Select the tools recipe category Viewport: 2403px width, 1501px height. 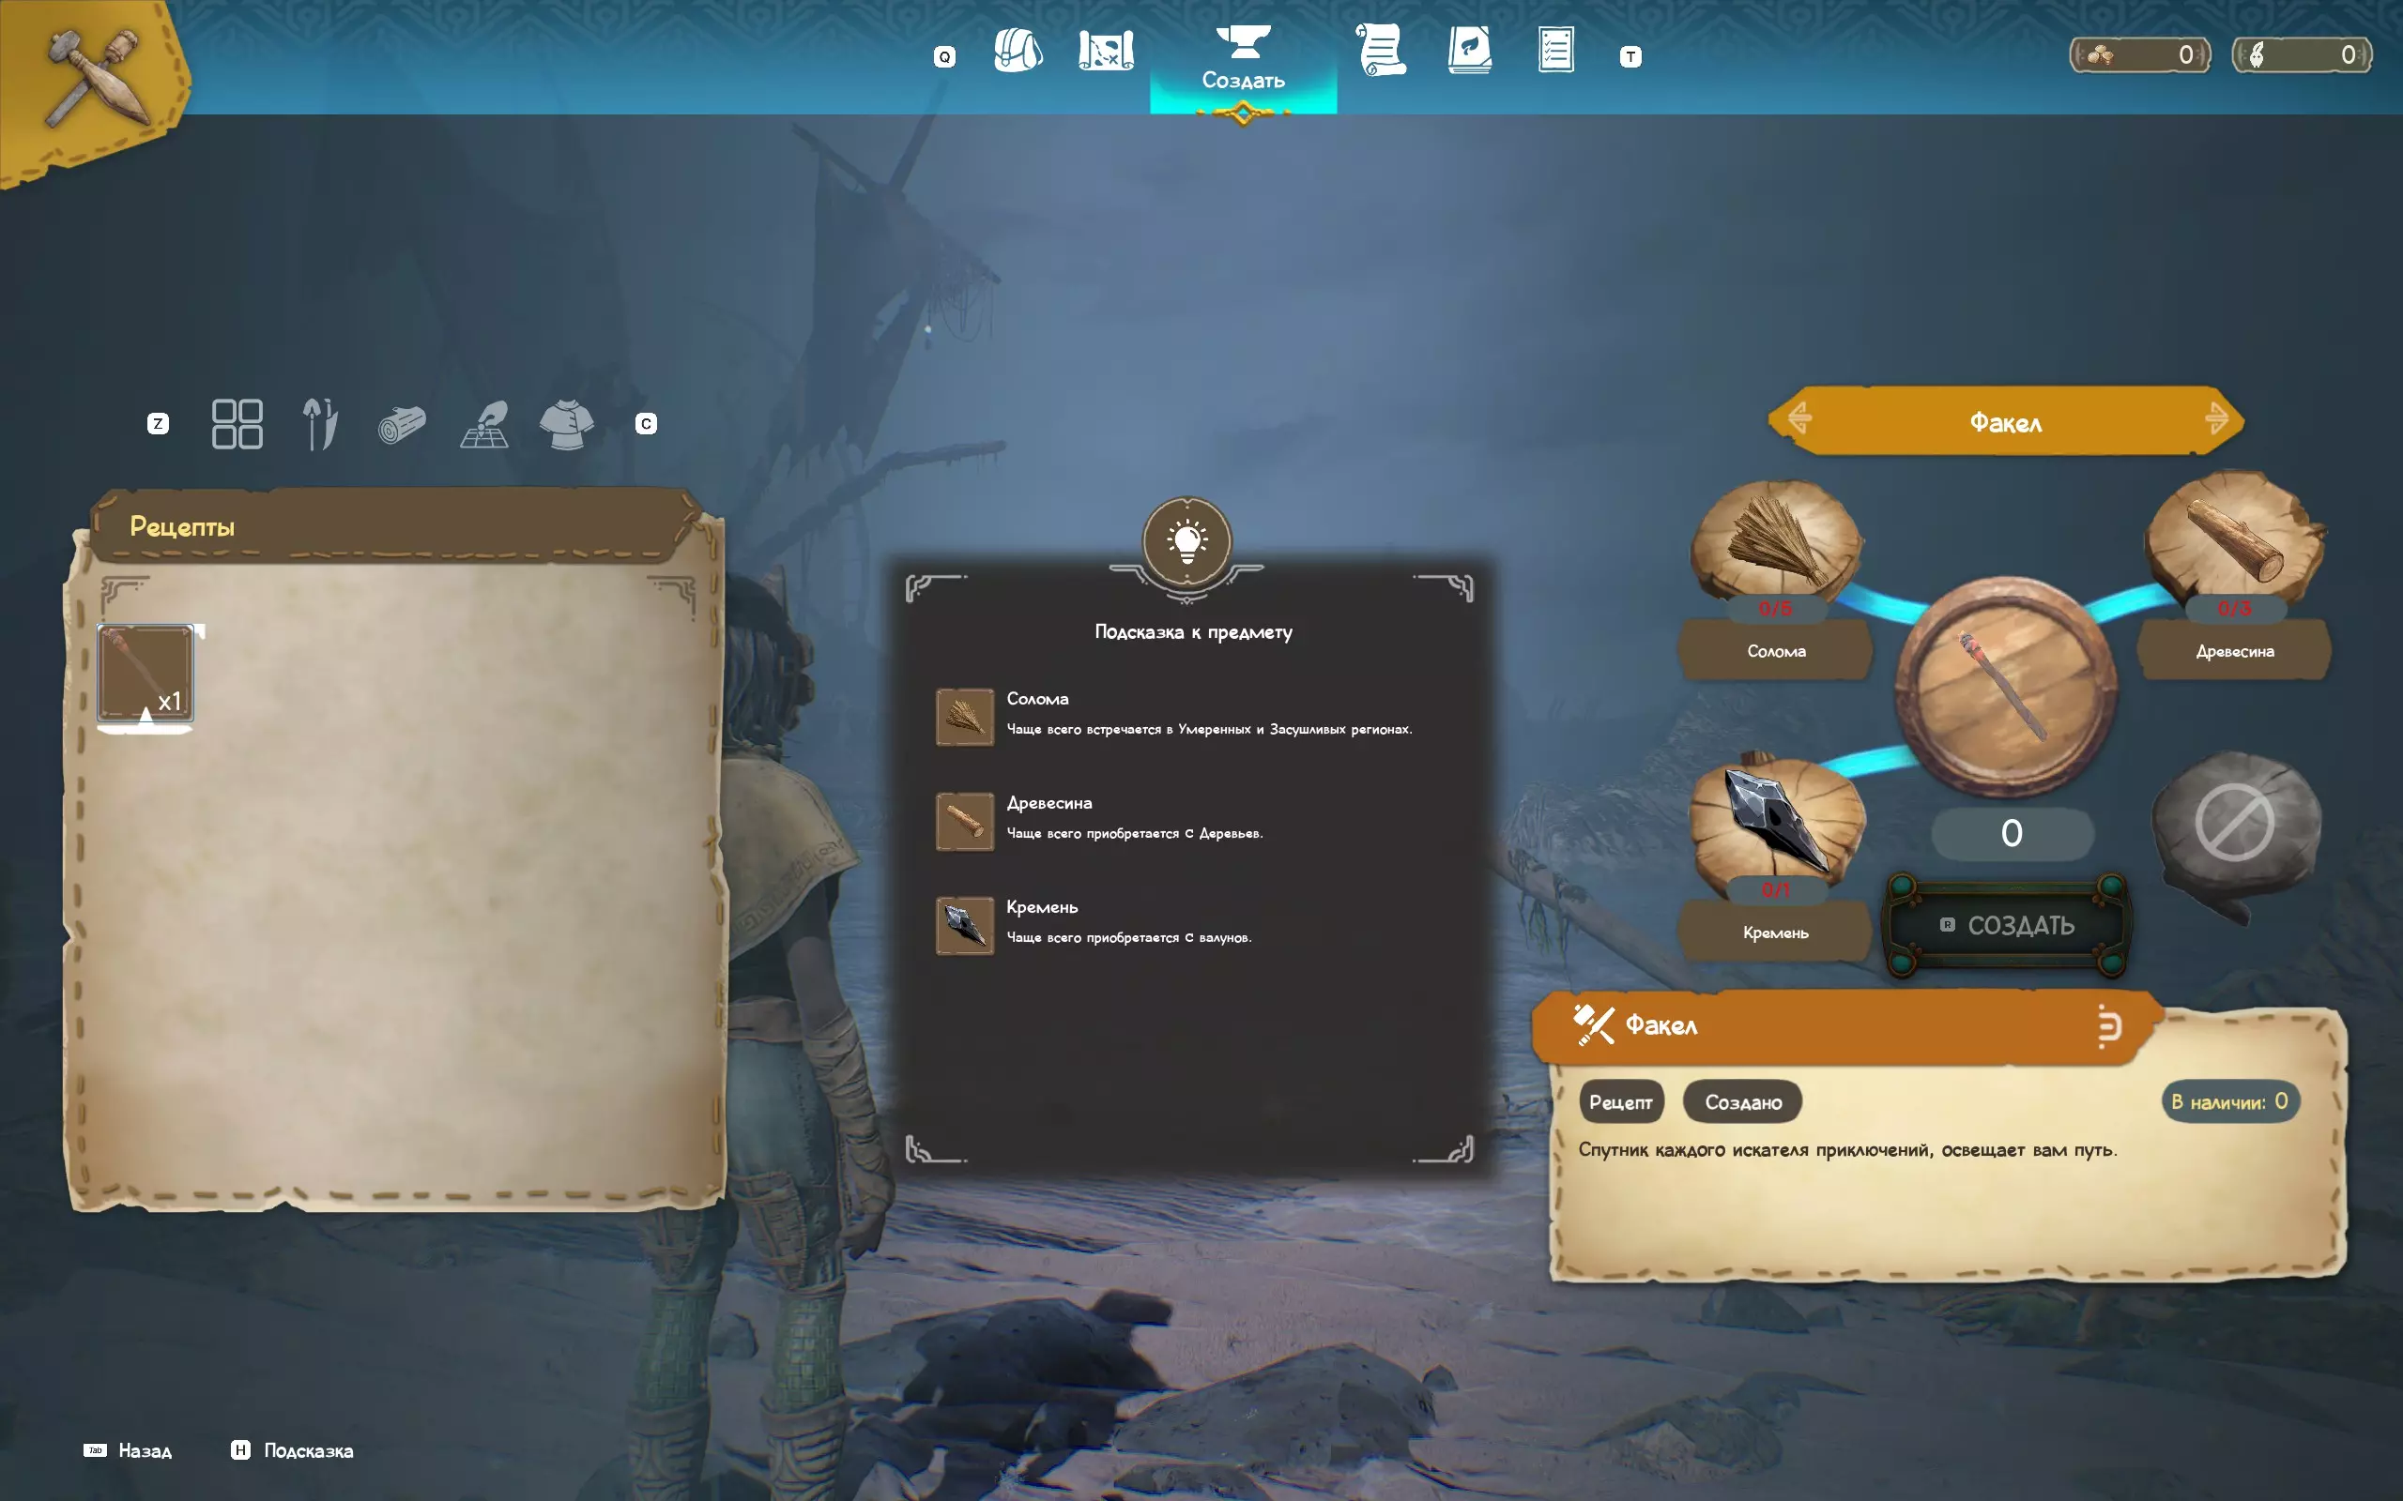tap(320, 424)
